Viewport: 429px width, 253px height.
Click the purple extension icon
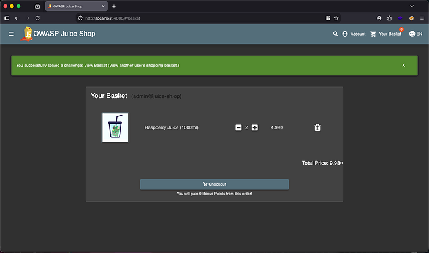click(400, 18)
